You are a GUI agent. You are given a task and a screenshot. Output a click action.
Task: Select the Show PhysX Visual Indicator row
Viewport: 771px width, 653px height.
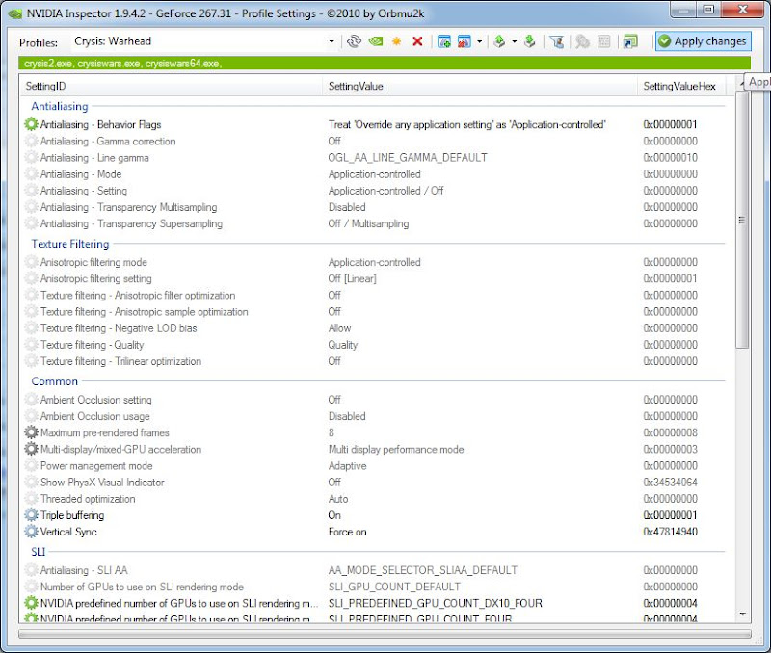pyautogui.click(x=374, y=482)
